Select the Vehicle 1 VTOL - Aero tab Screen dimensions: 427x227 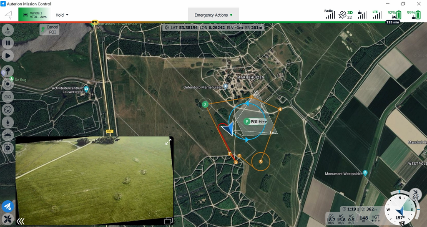35,15
